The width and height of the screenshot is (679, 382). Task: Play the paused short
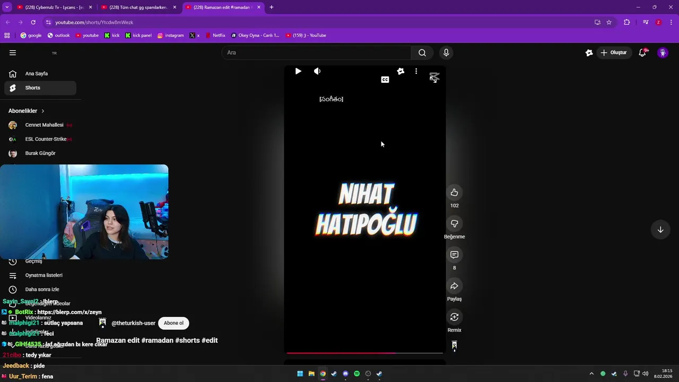pos(298,71)
